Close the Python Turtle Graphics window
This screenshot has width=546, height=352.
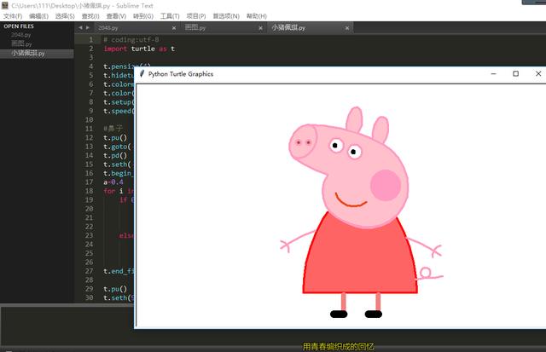click(538, 74)
